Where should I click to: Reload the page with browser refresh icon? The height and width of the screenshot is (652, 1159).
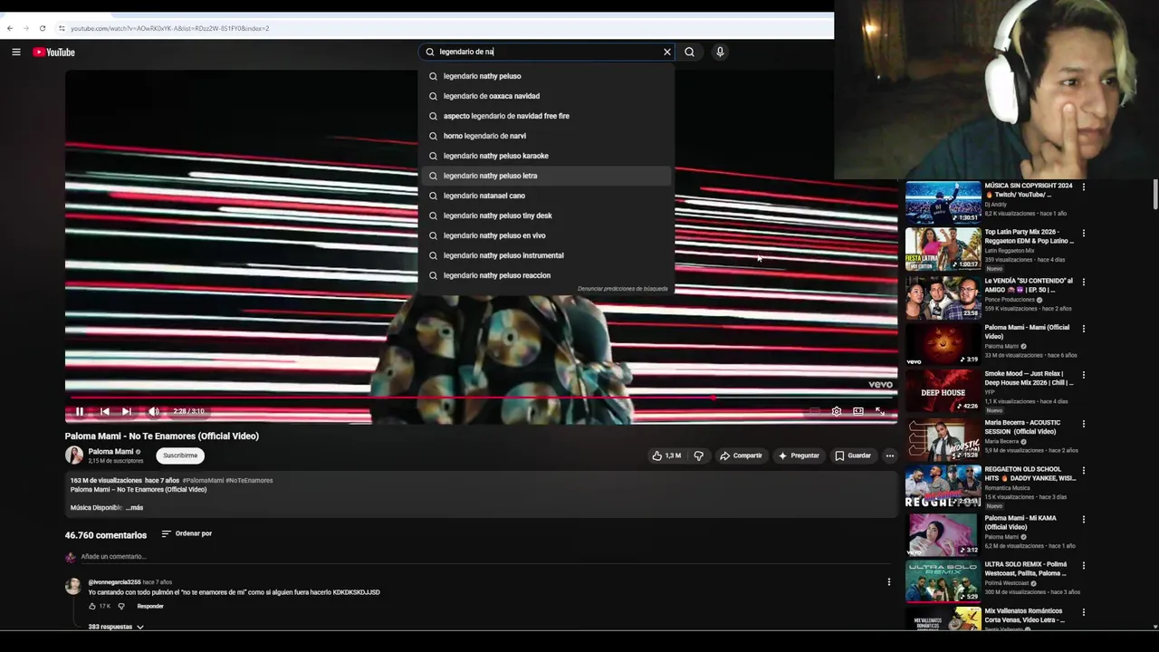click(42, 28)
